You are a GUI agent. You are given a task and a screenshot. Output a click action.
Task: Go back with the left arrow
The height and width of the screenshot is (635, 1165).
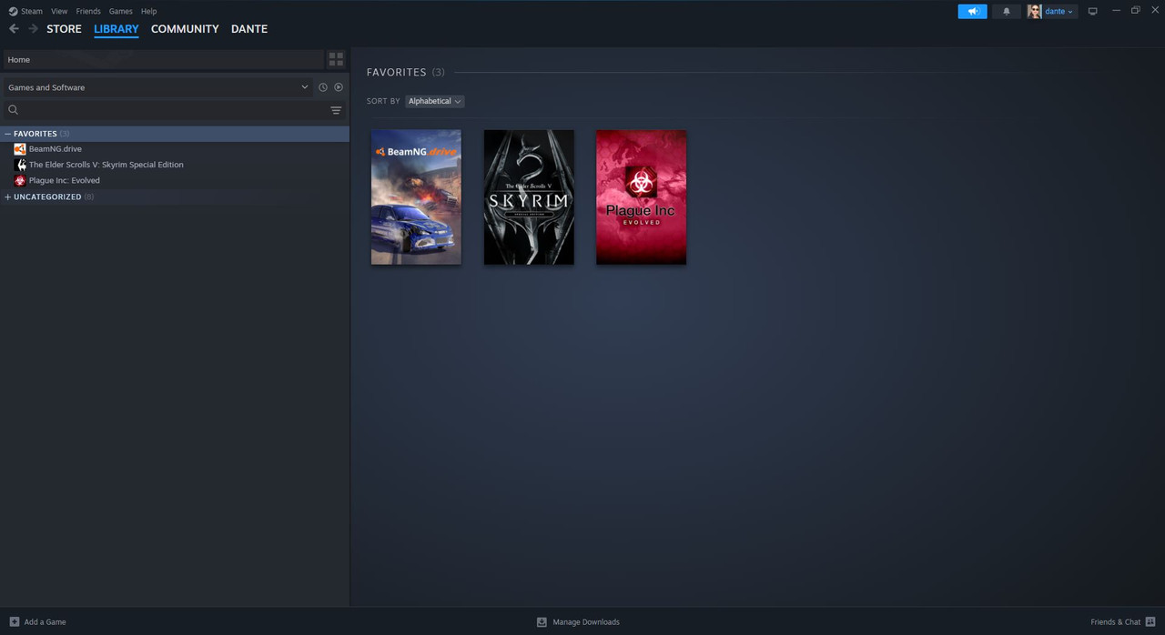click(x=14, y=29)
